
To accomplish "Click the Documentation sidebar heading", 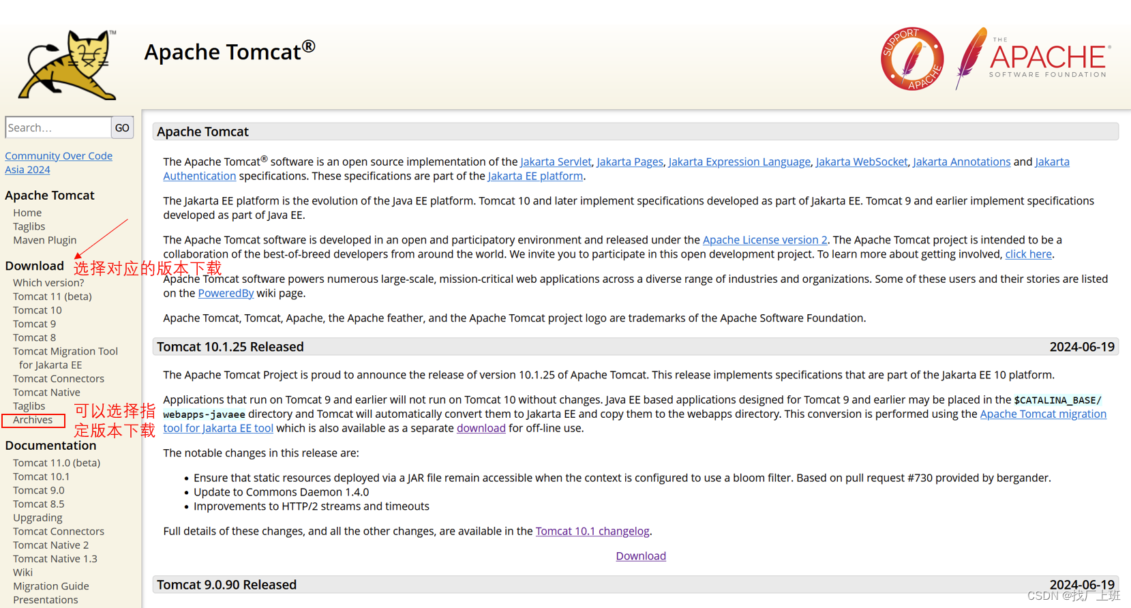I will (x=50, y=445).
